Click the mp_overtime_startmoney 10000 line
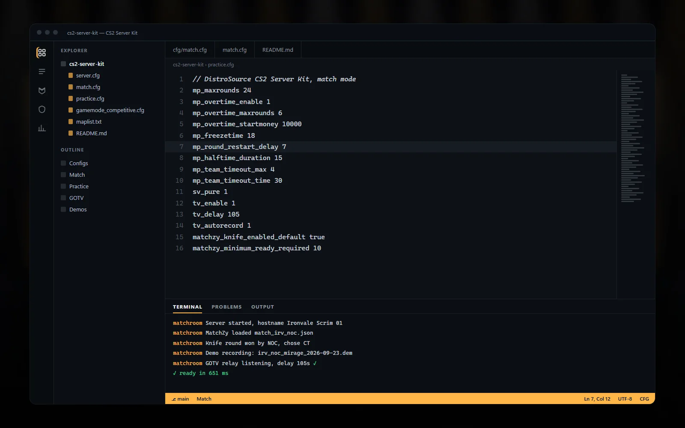The width and height of the screenshot is (685, 428). 247,124
